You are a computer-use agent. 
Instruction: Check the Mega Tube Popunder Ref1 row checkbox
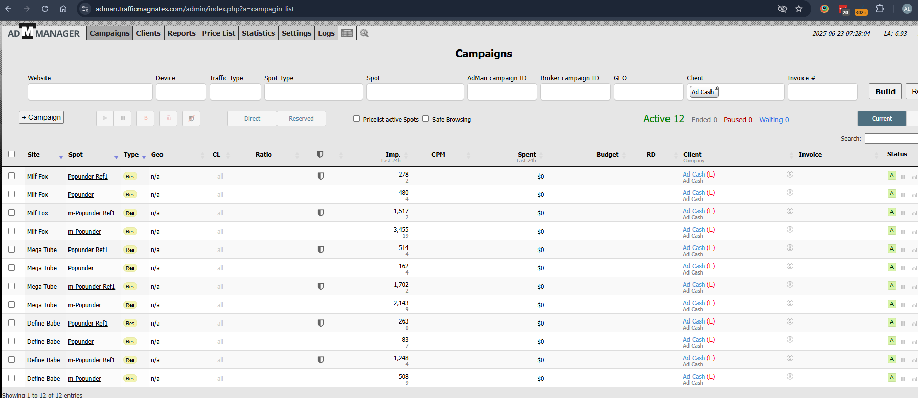pos(12,250)
